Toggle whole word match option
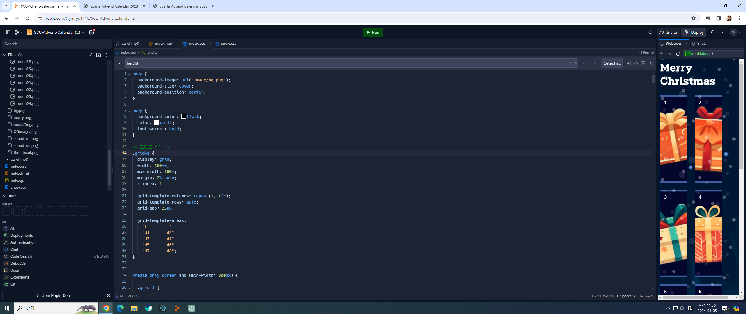The image size is (746, 314). (643, 63)
